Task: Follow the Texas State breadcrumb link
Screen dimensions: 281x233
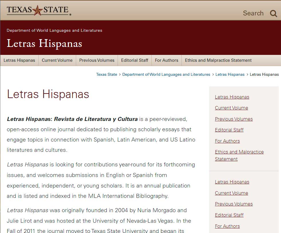Action: (107, 75)
